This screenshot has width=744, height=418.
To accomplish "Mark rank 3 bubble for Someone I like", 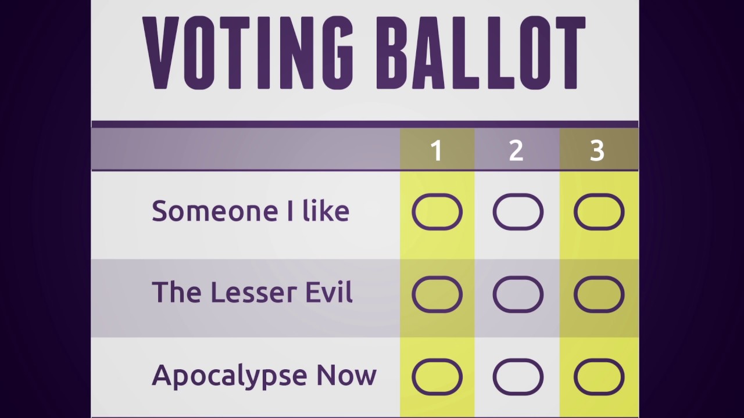I will pos(599,212).
